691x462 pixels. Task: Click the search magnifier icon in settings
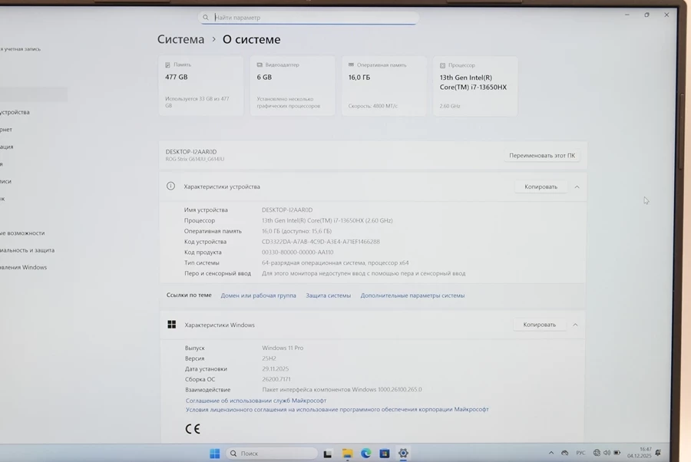[206, 18]
